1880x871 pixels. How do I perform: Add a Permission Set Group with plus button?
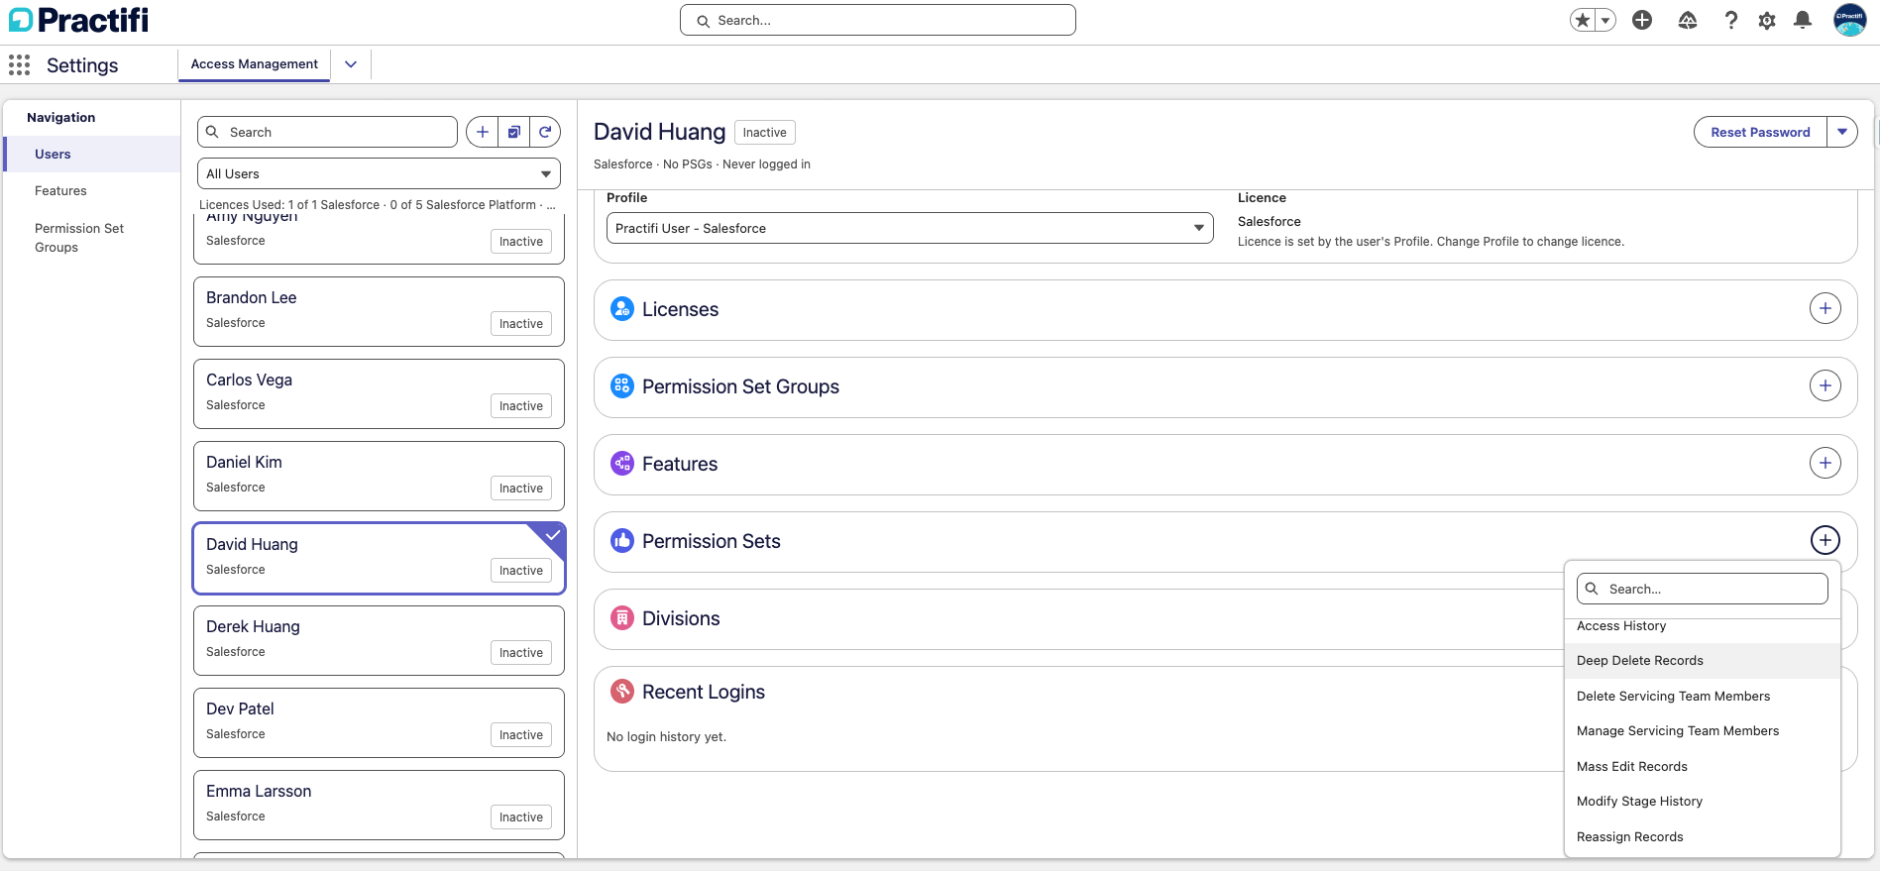point(1825,385)
